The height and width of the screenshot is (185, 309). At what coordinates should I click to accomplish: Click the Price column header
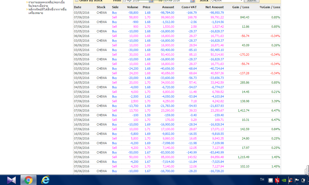click(x=147, y=7)
